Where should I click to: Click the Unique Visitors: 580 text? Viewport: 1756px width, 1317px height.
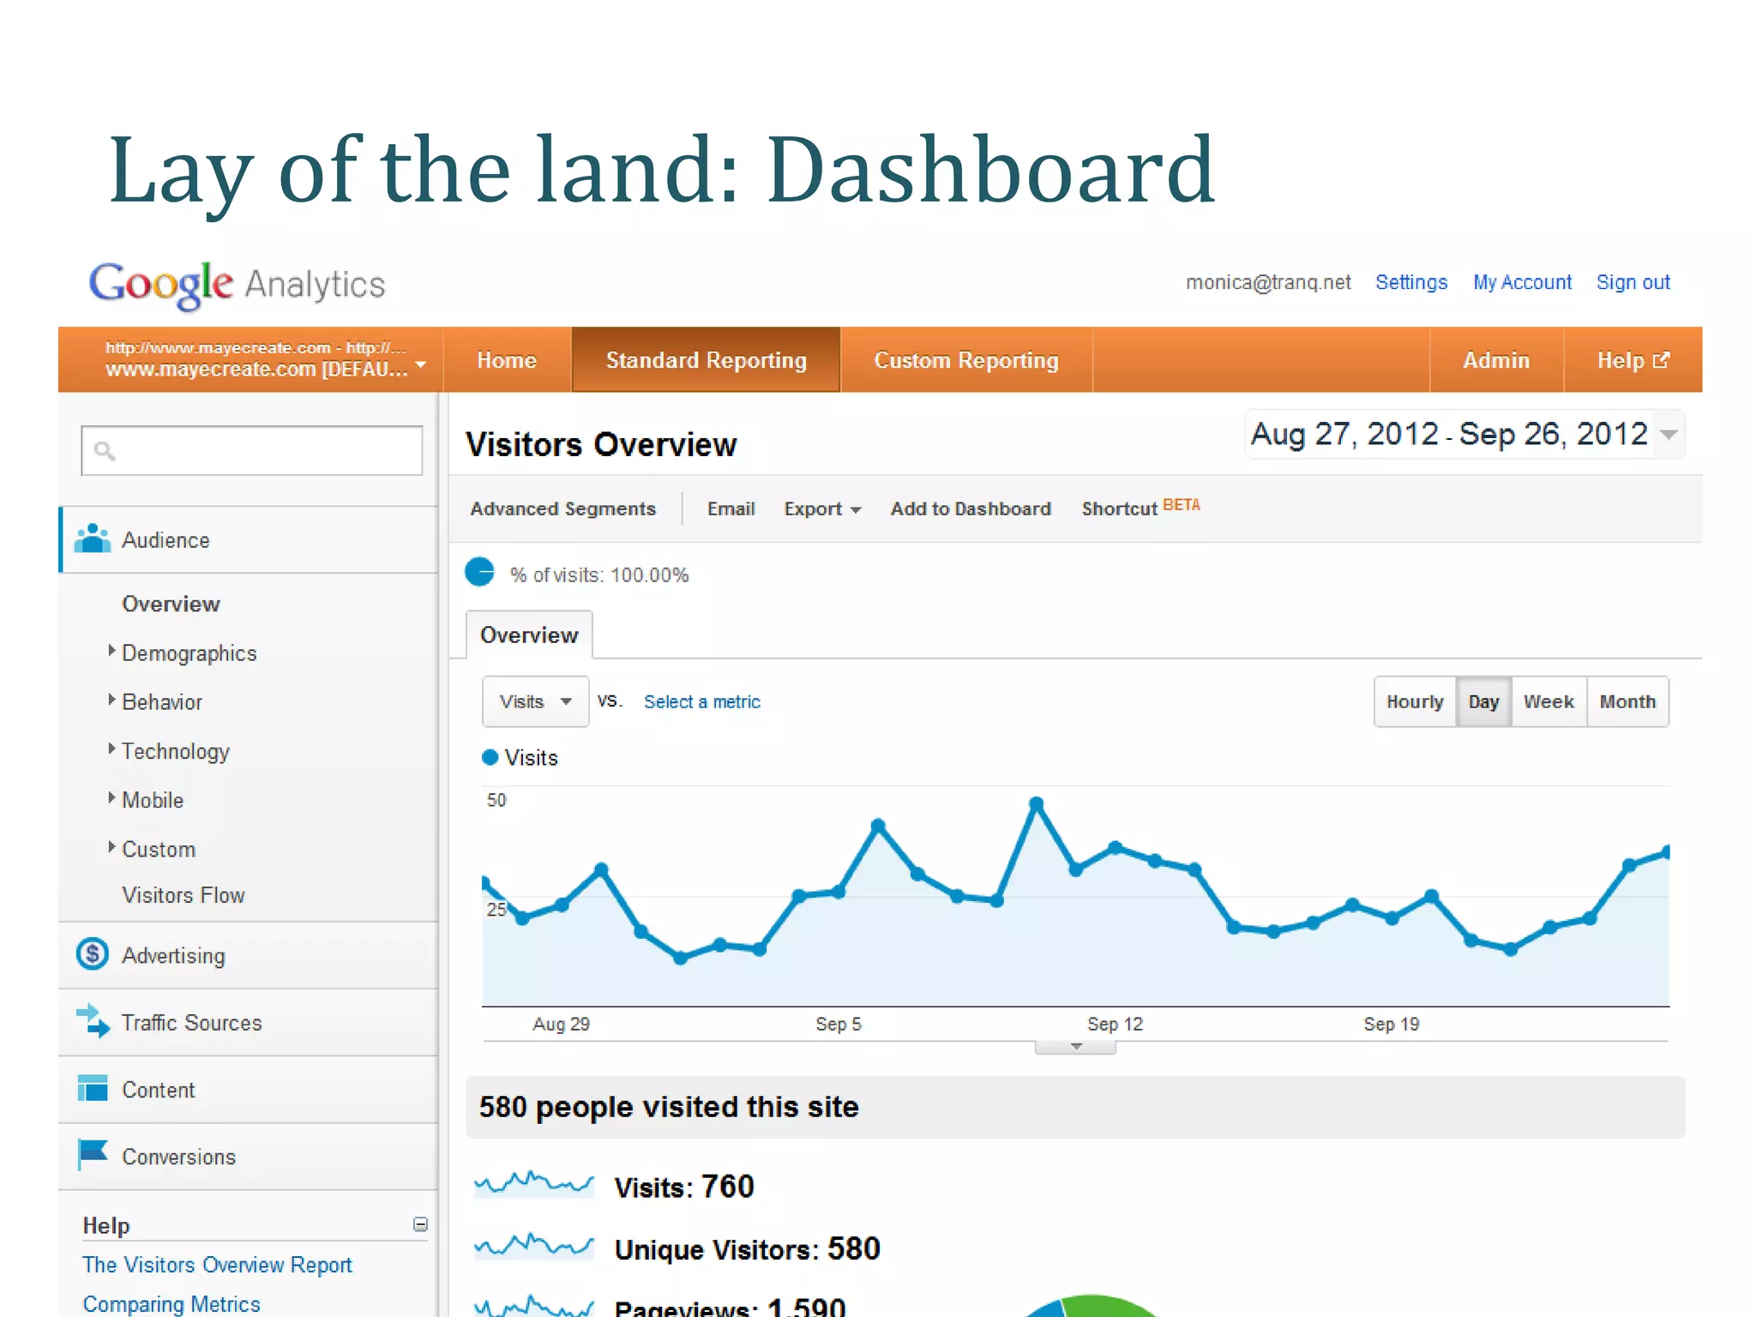(747, 1248)
